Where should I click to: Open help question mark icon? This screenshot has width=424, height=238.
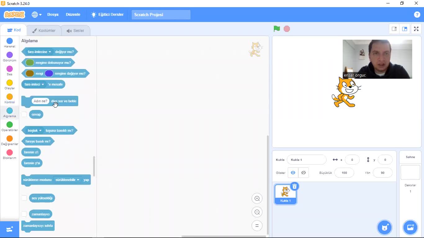click(x=417, y=15)
